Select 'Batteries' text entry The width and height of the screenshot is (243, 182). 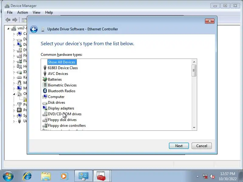click(x=55, y=79)
